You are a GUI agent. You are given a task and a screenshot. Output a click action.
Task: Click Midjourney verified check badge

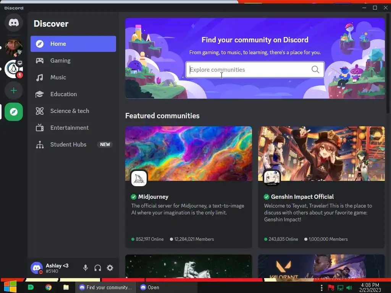pos(134,197)
